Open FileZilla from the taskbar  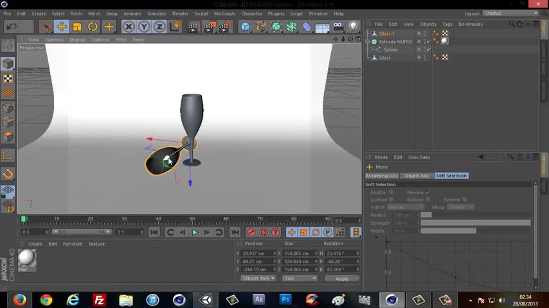[100, 300]
